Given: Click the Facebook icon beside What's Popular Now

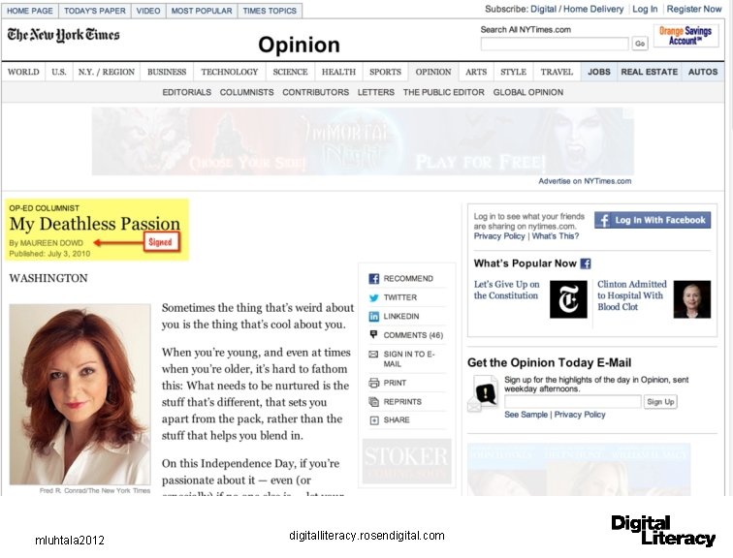Looking at the screenshot, I should pos(586,263).
